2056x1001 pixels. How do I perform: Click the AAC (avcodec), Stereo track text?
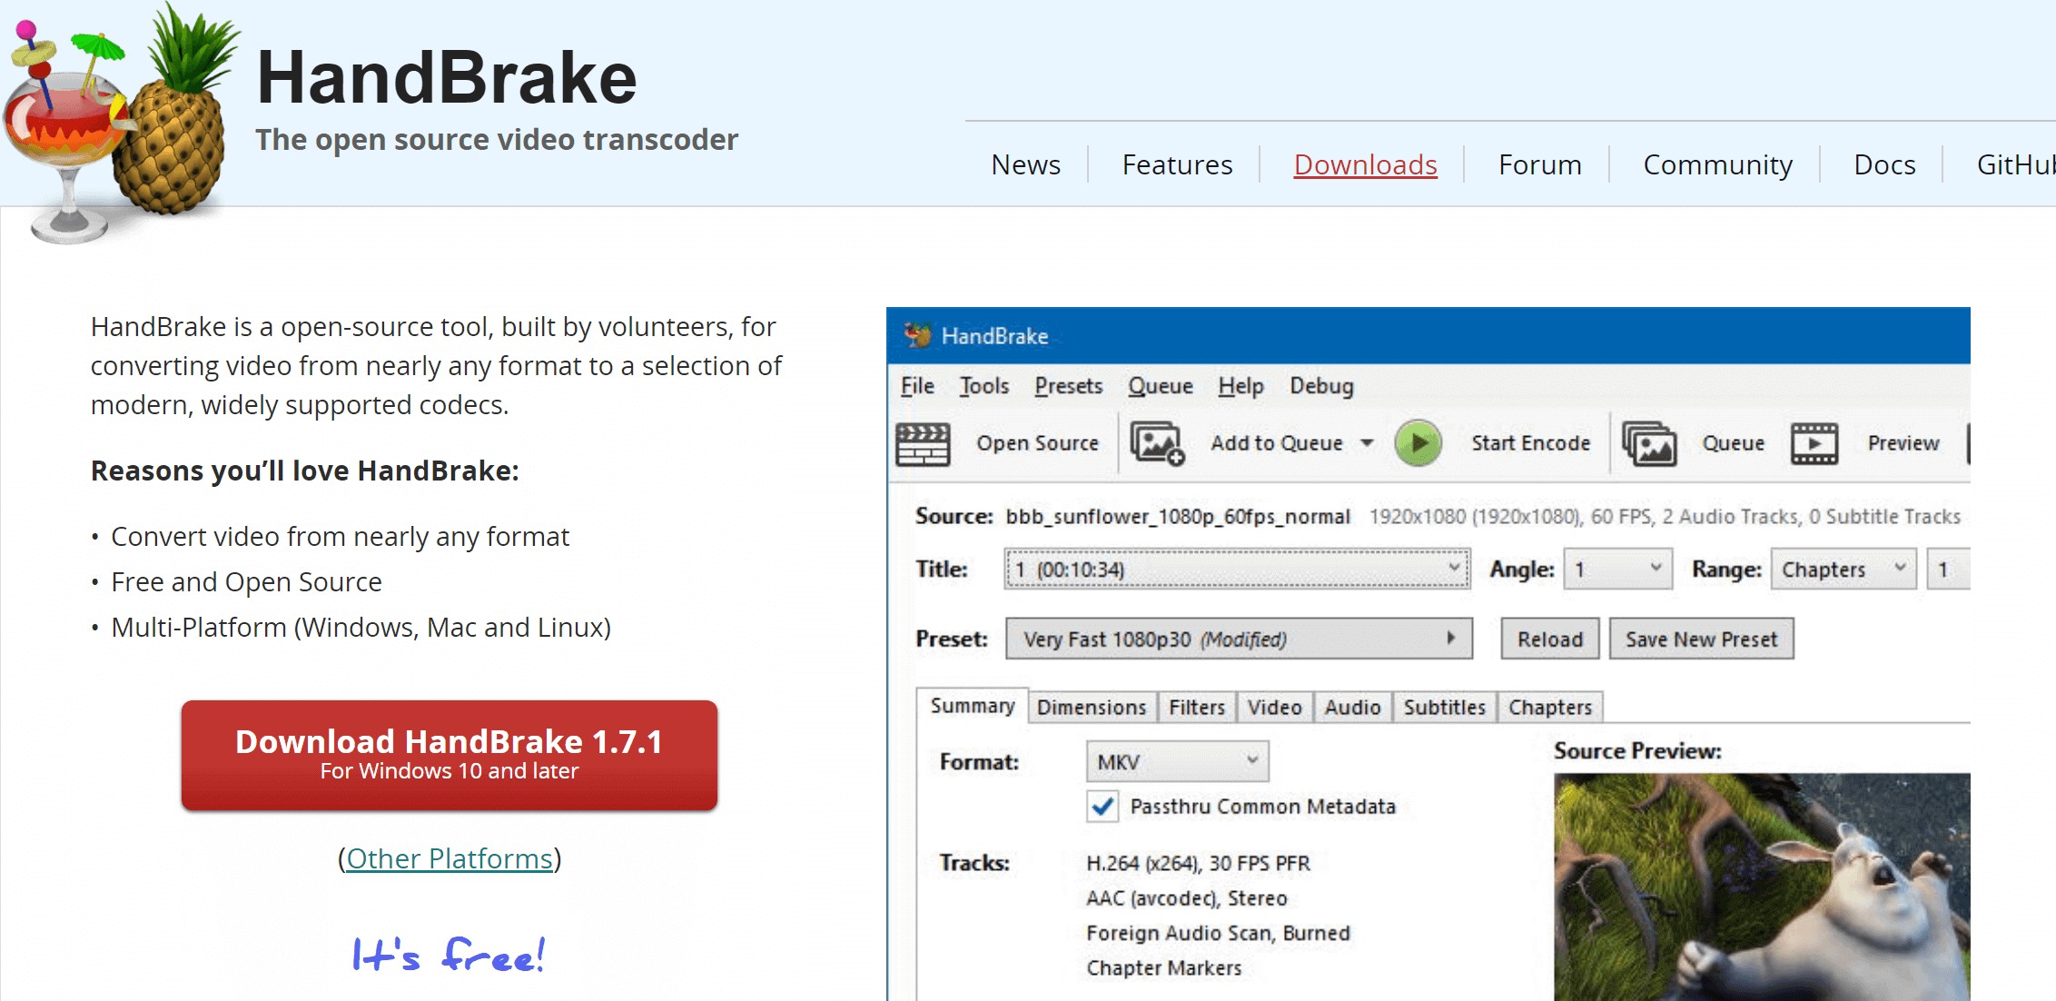[1186, 898]
